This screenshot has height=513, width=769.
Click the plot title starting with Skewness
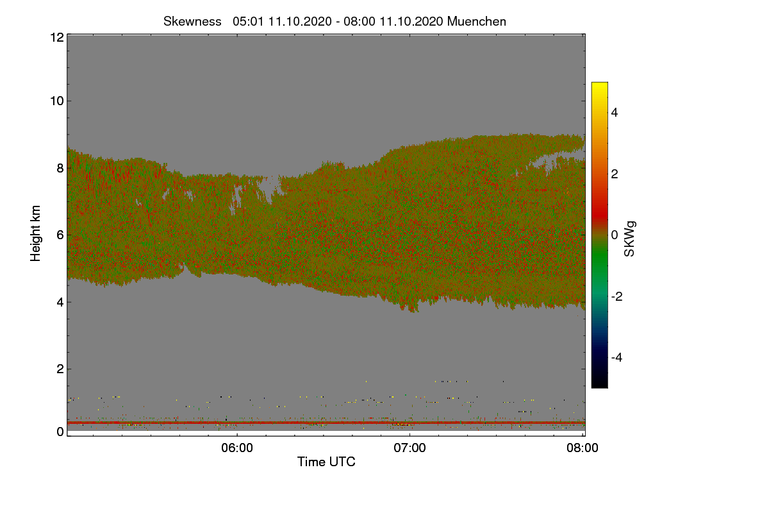click(335, 21)
